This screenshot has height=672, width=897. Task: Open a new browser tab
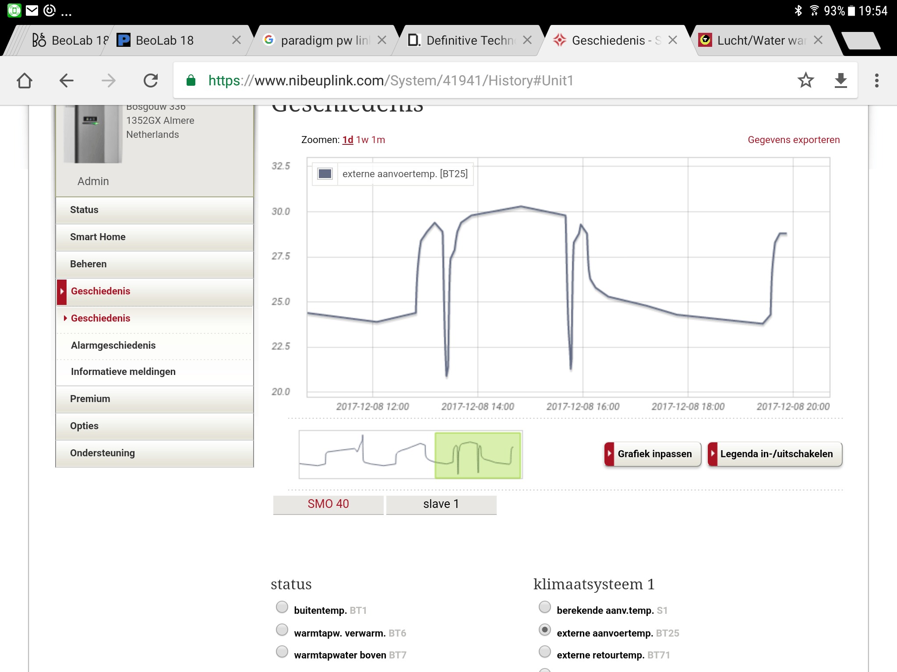(x=861, y=41)
